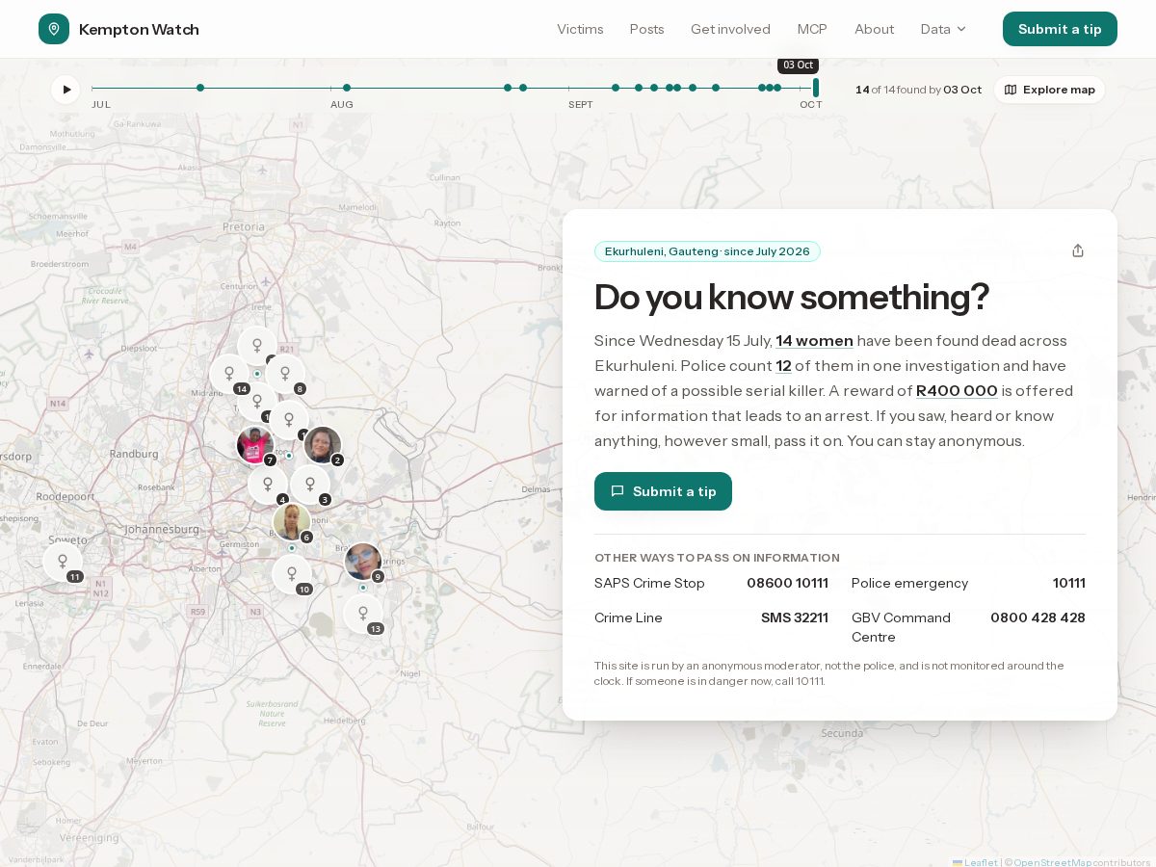The height and width of the screenshot is (867, 1156).
Task: Click Police emergency number 10111
Action: click(1068, 584)
